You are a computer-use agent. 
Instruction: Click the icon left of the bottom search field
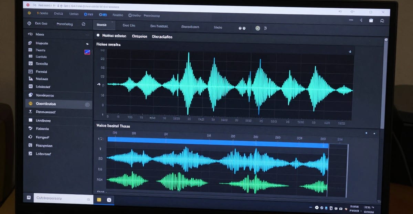pyautogui.click(x=29, y=198)
